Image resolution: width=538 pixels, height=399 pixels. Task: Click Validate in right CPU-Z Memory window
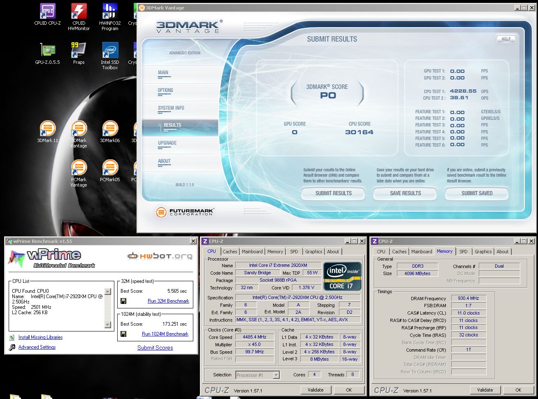[x=485, y=390]
